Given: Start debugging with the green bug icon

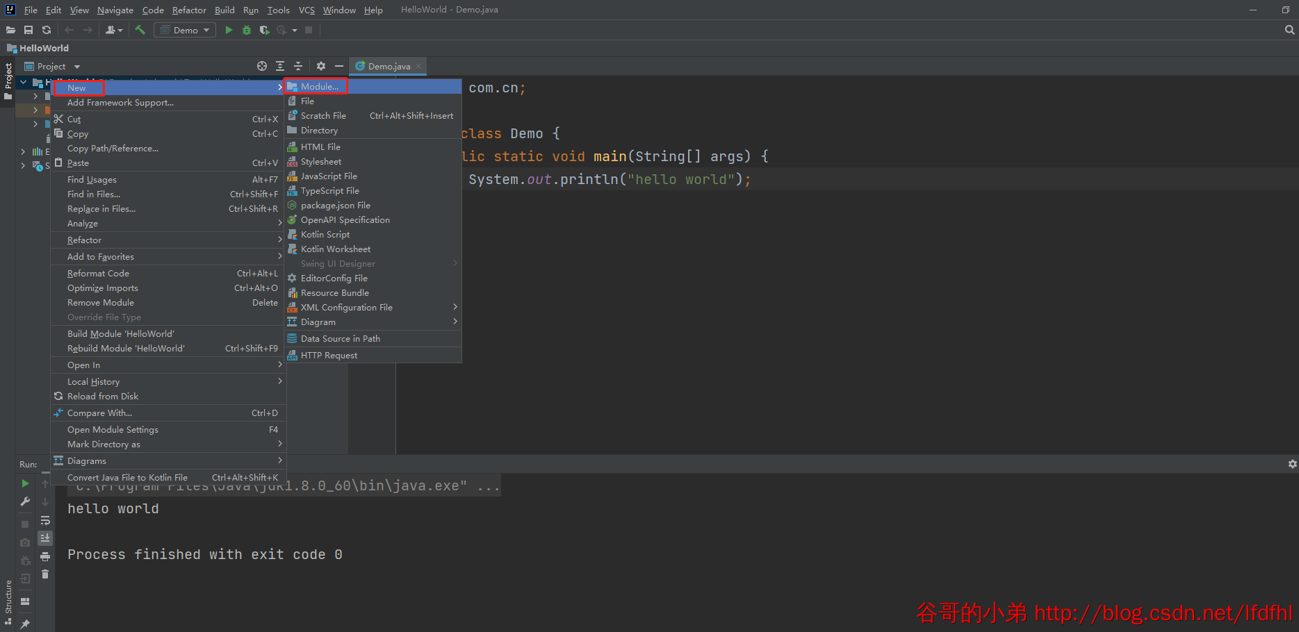Looking at the screenshot, I should [247, 30].
